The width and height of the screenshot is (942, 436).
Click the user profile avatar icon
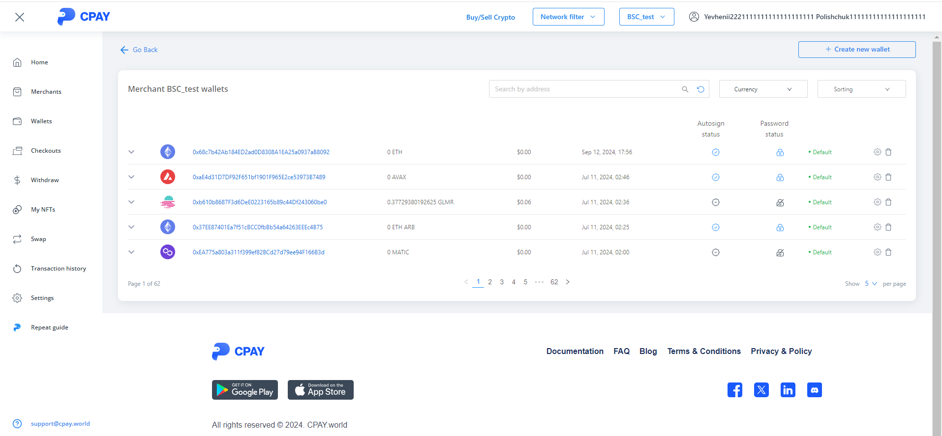click(x=694, y=17)
